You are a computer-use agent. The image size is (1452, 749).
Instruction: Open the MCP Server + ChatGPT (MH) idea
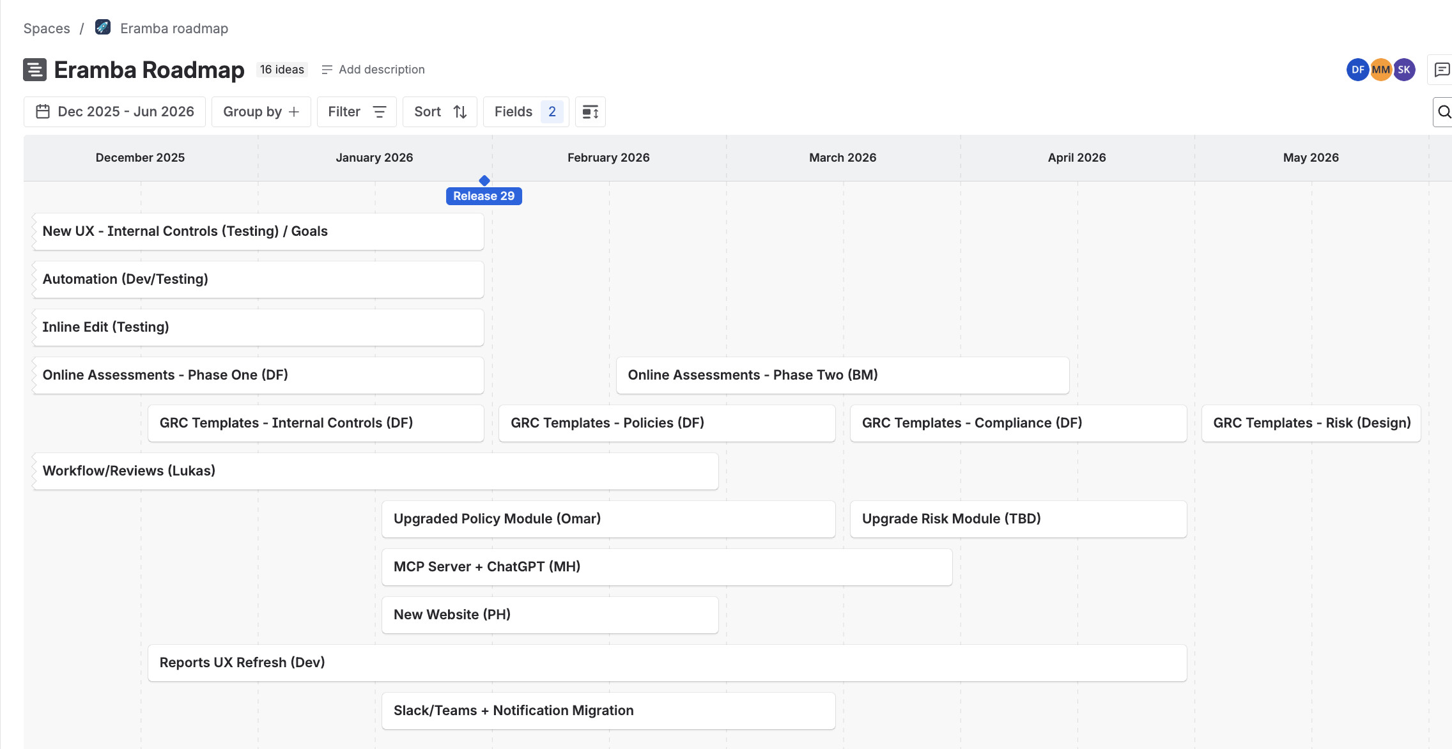[x=667, y=567]
